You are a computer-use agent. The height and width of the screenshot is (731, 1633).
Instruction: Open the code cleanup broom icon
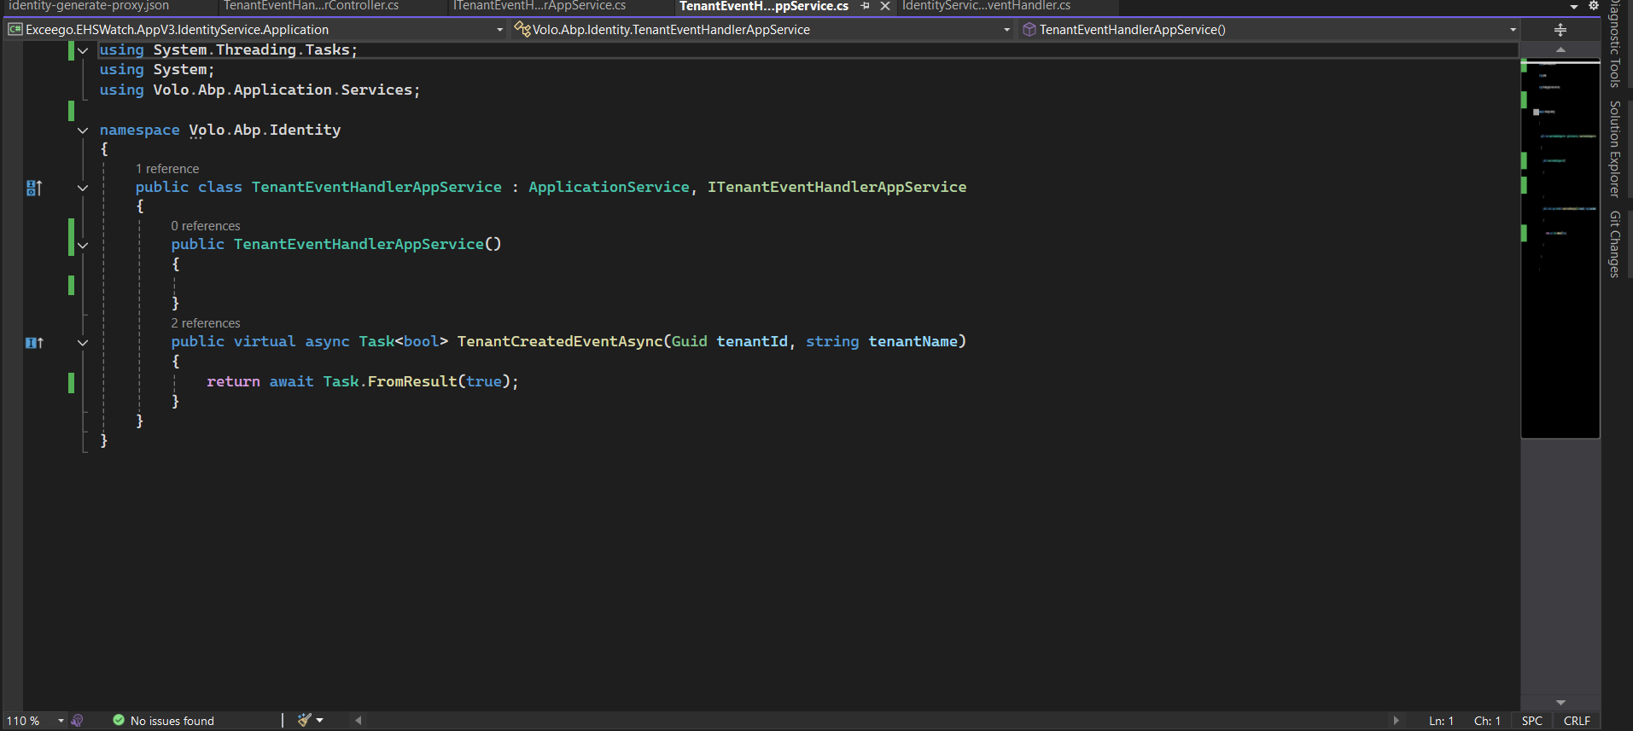304,721
